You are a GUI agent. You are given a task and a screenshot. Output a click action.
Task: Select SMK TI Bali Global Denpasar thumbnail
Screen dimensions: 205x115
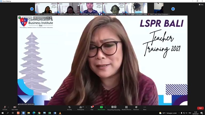(x=159, y=9)
